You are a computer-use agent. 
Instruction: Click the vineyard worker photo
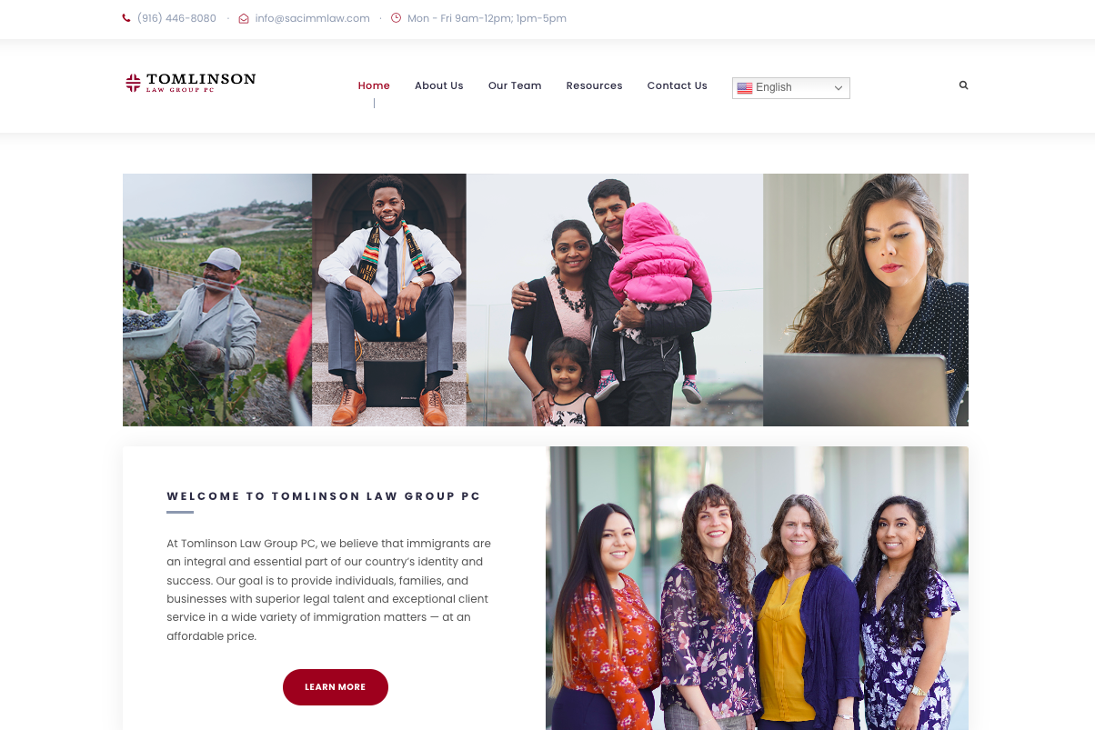(x=217, y=300)
